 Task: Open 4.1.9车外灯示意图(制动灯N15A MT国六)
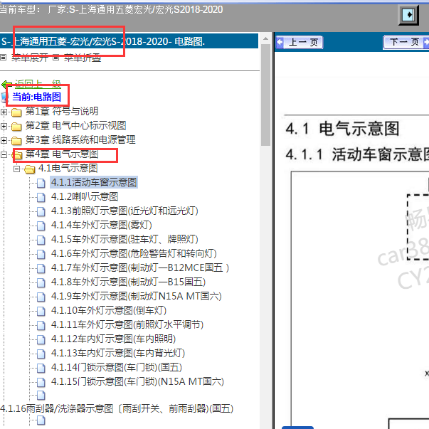[137, 296]
